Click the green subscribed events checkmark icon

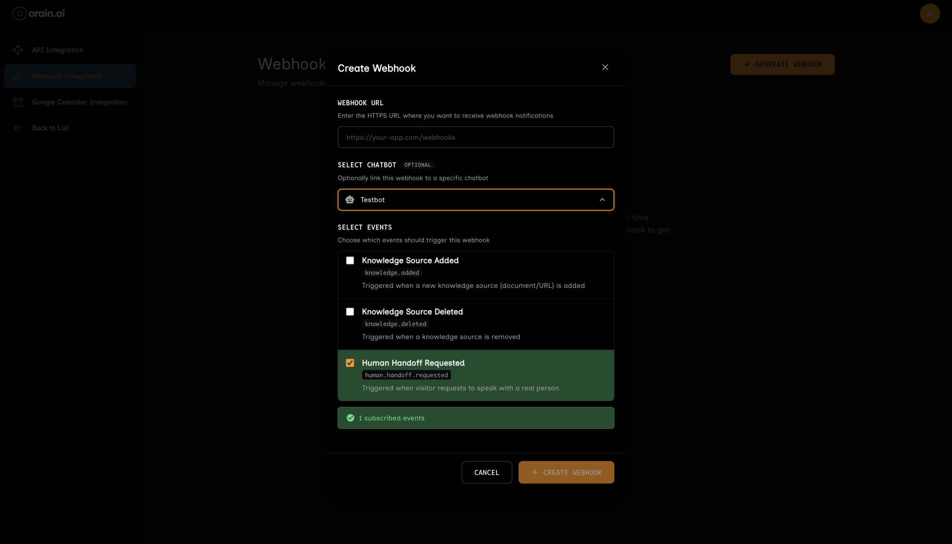(350, 418)
